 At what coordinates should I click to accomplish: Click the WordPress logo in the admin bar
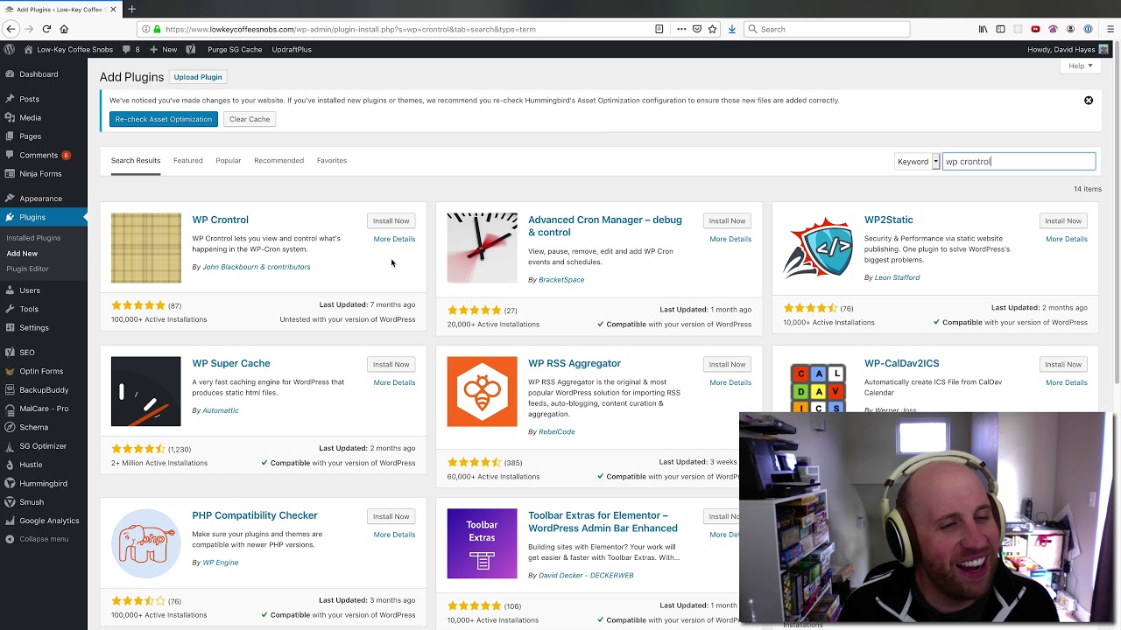pos(10,49)
